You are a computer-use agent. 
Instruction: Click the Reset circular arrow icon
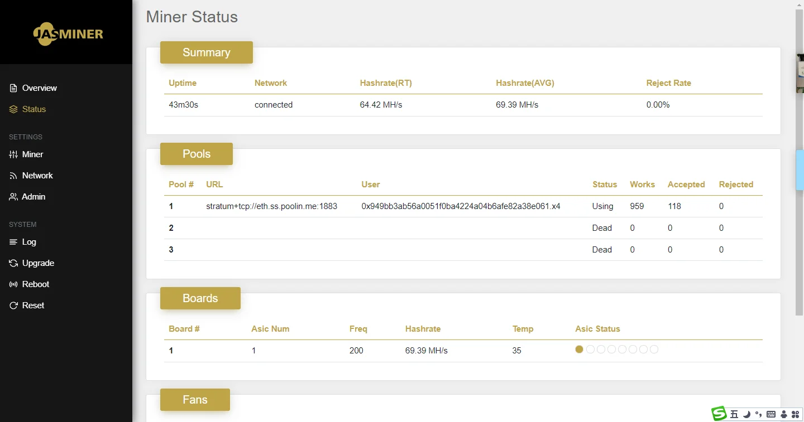pyautogui.click(x=13, y=305)
